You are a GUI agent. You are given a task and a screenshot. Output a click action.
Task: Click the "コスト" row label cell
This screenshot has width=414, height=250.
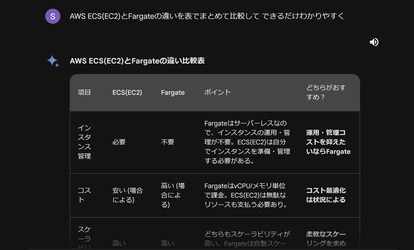pyautogui.click(x=84, y=195)
